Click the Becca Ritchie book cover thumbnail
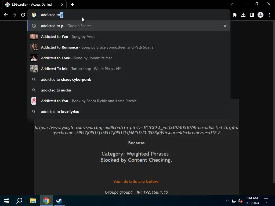Image resolution: width=275 pixels, height=206 pixels. [x=34, y=101]
